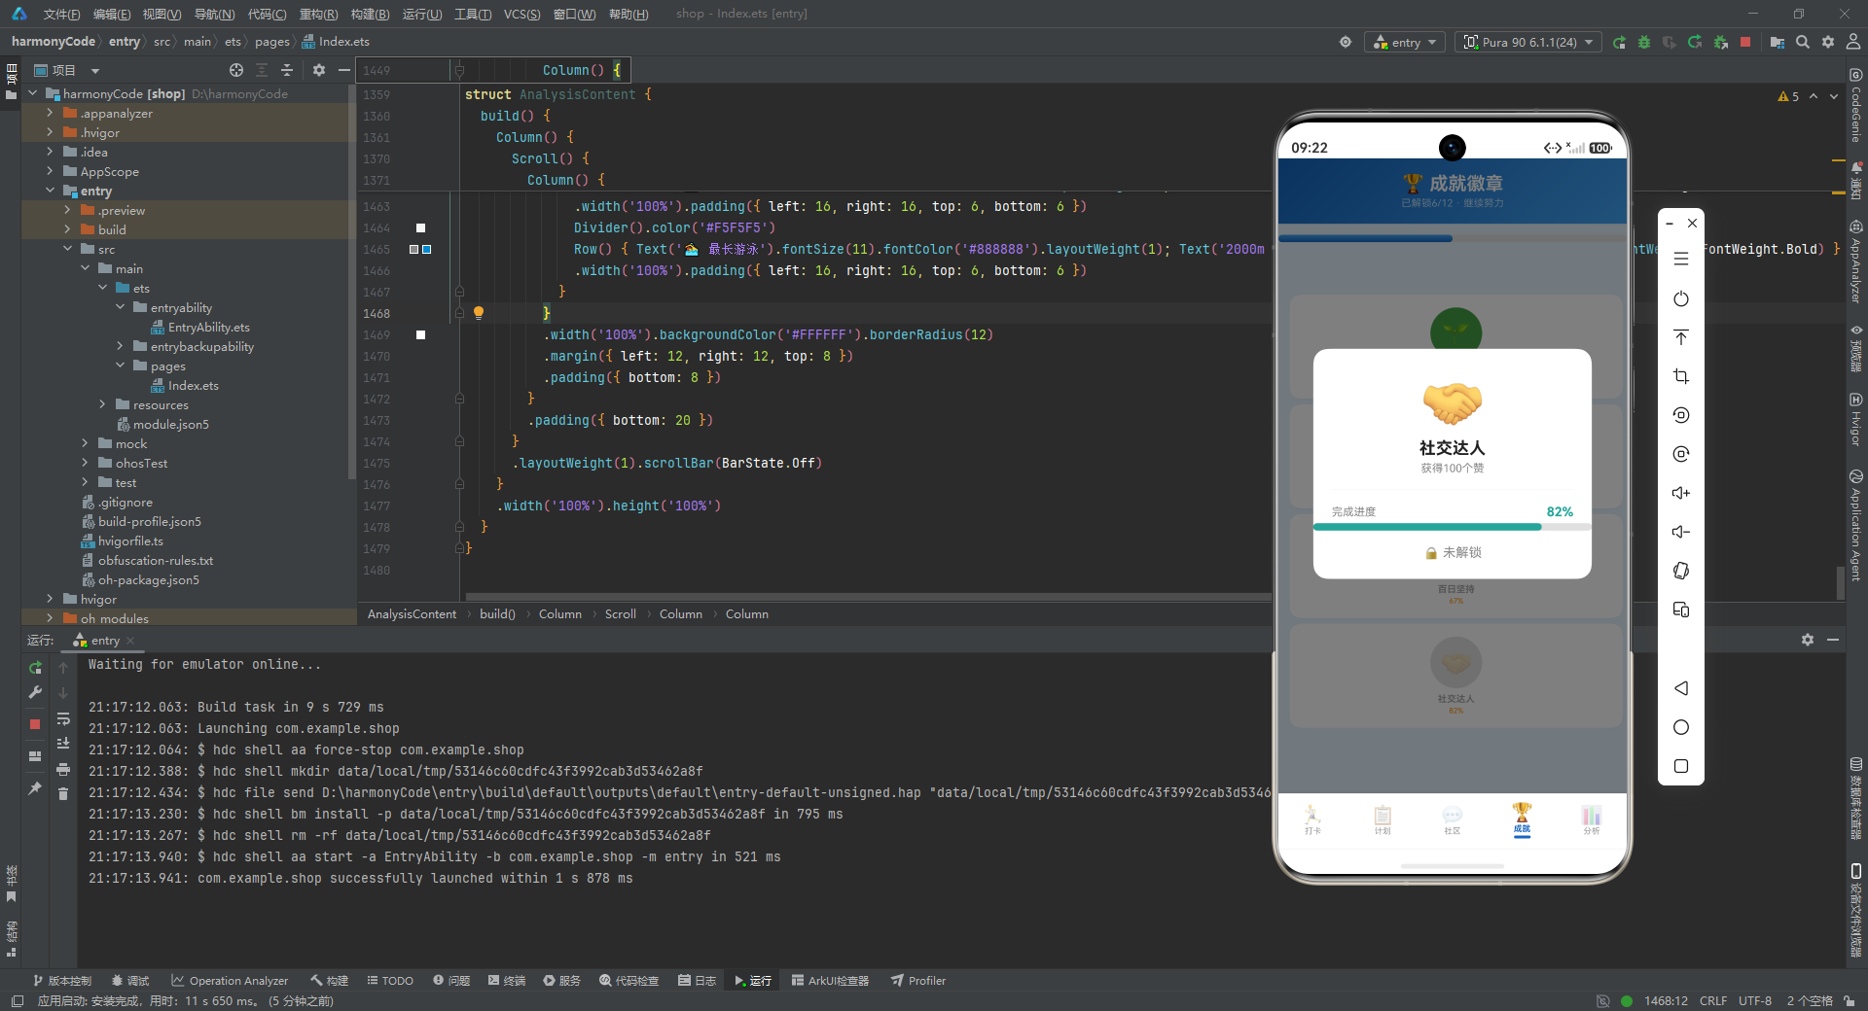Open the VCS(S) menu

(x=521, y=14)
